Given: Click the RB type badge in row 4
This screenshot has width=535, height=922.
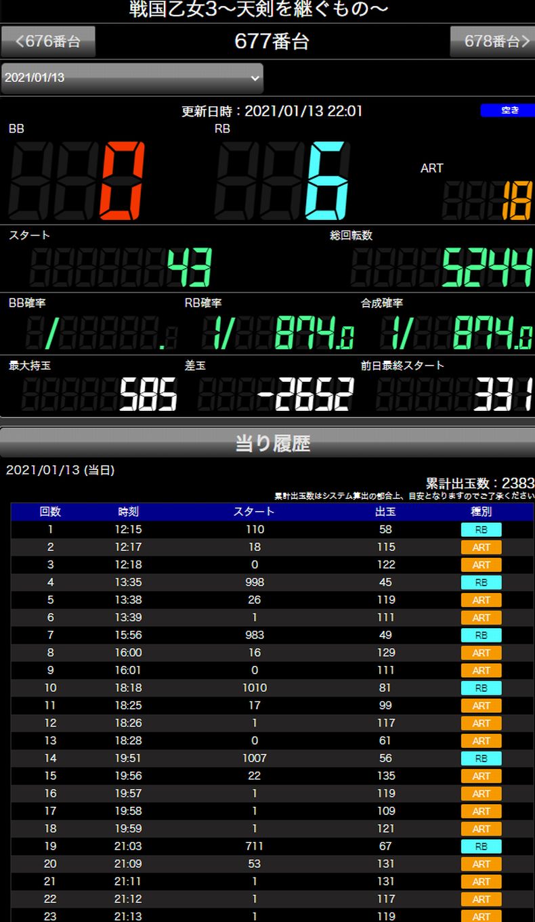Looking at the screenshot, I should pyautogui.click(x=481, y=582).
